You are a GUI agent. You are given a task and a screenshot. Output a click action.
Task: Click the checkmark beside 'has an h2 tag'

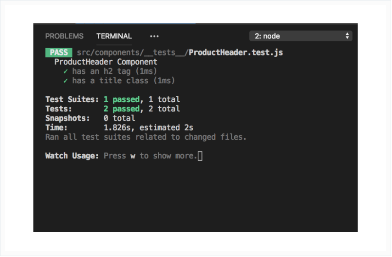(x=66, y=71)
